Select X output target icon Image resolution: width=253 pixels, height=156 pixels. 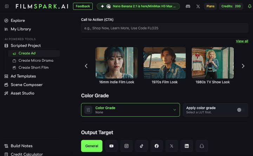(171, 146)
